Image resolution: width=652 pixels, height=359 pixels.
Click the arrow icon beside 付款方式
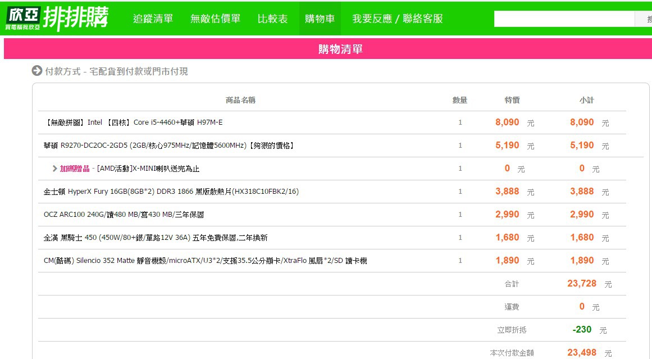pos(37,71)
